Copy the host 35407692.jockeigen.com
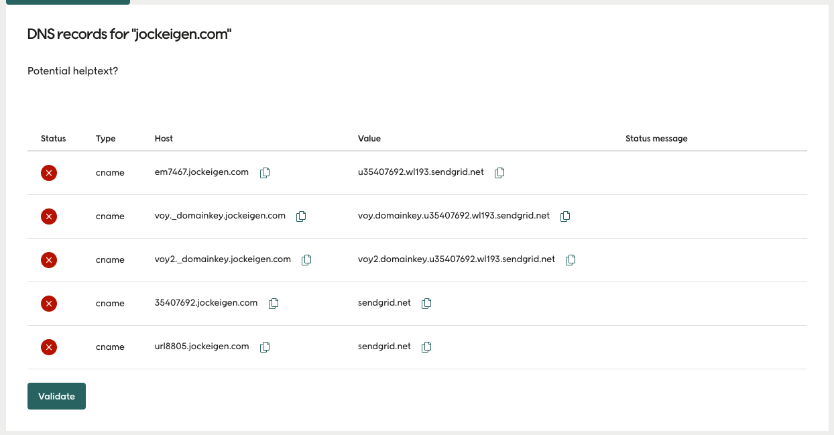 [273, 303]
